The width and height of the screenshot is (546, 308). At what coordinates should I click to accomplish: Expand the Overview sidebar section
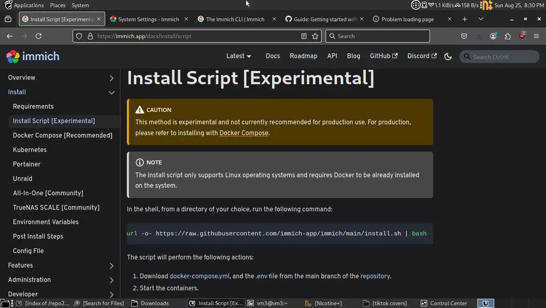(x=112, y=78)
